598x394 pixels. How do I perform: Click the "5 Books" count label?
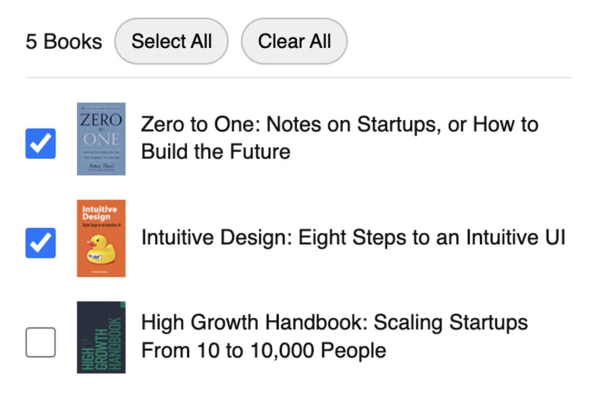[x=64, y=41]
